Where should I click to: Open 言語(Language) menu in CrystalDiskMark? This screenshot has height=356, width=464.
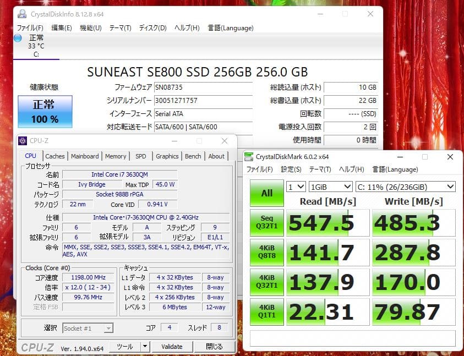[395, 169]
